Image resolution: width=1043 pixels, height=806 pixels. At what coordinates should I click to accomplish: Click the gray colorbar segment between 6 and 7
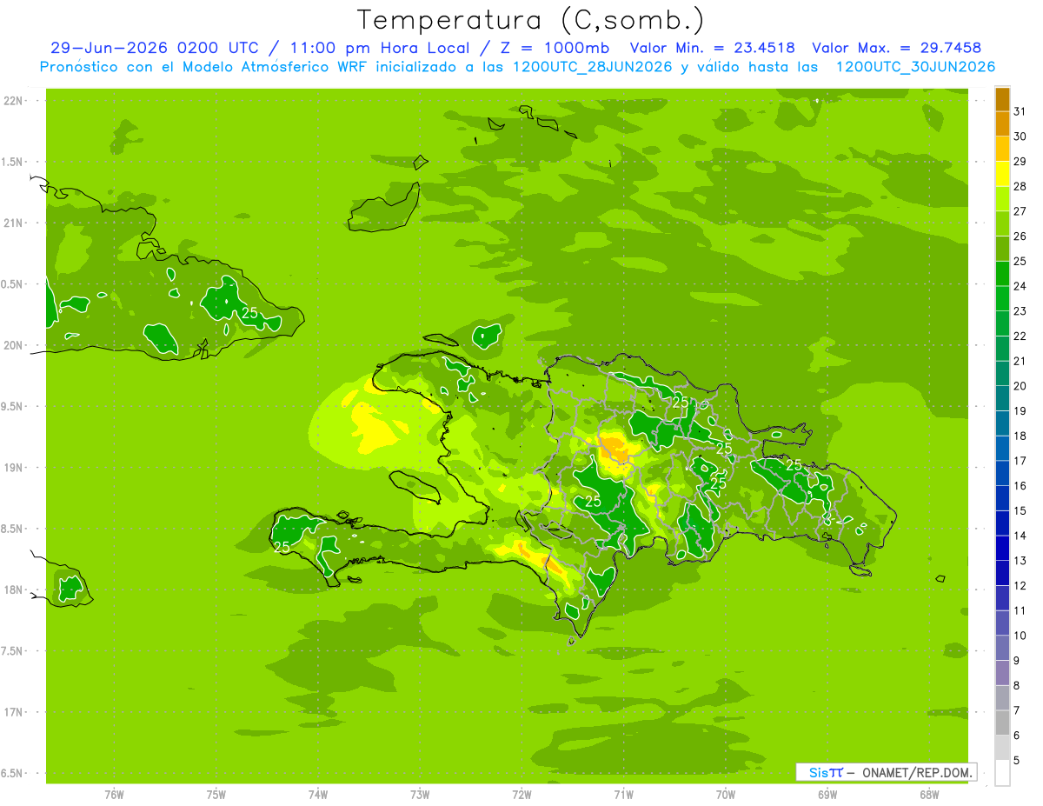click(x=1002, y=723)
